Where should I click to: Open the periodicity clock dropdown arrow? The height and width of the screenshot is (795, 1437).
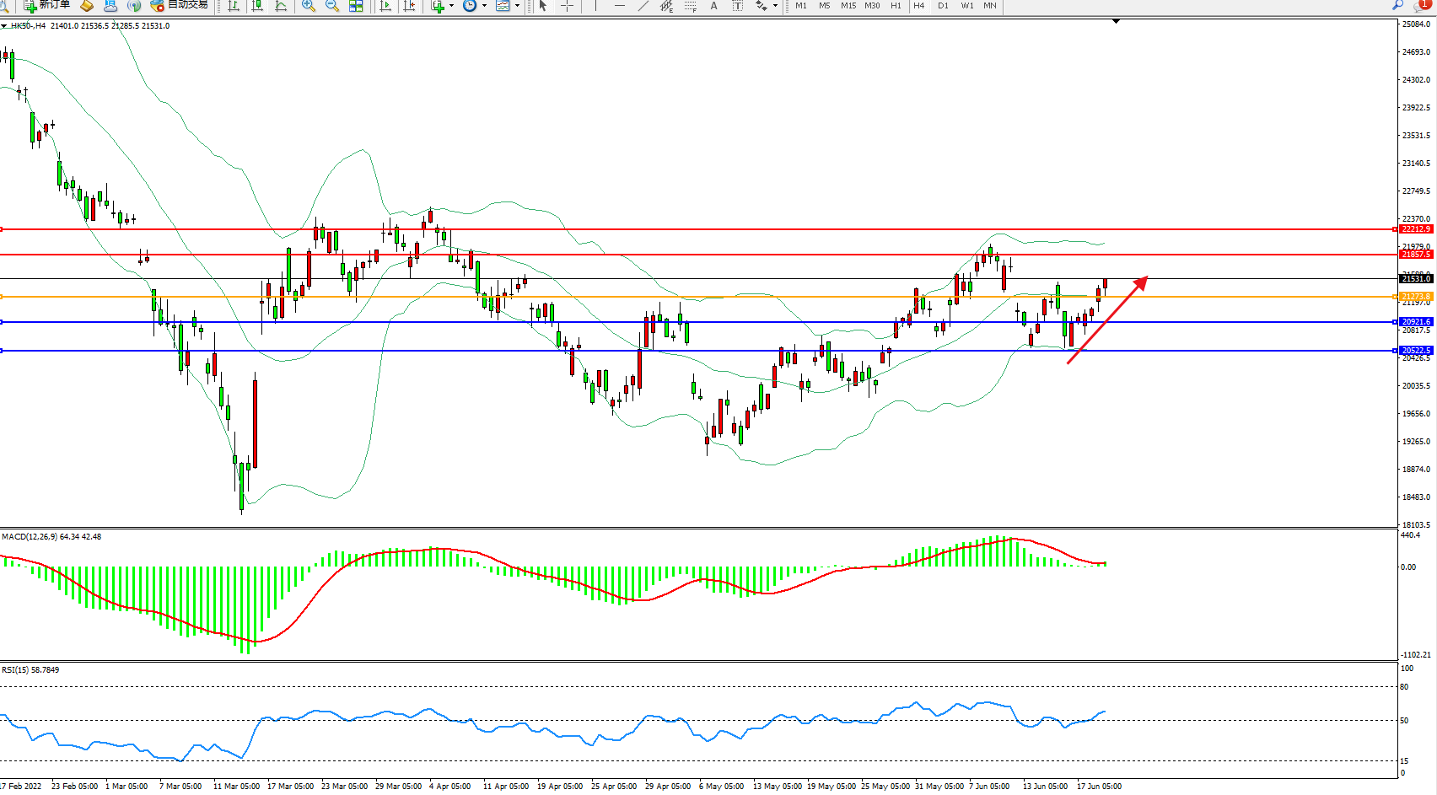tap(484, 6)
